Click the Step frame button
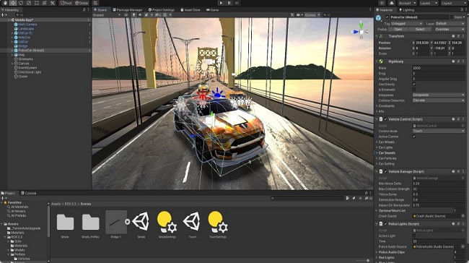The height and width of the screenshot is (263, 469). point(237,3)
